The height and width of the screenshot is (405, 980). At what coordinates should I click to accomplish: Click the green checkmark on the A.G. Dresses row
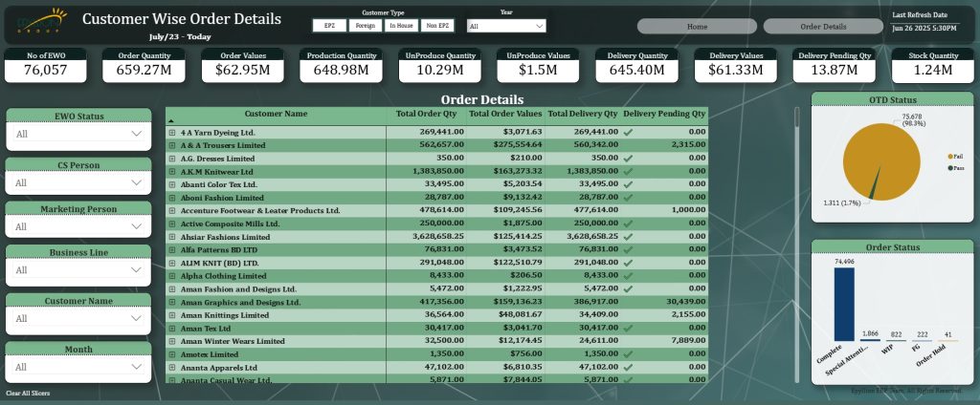point(628,158)
